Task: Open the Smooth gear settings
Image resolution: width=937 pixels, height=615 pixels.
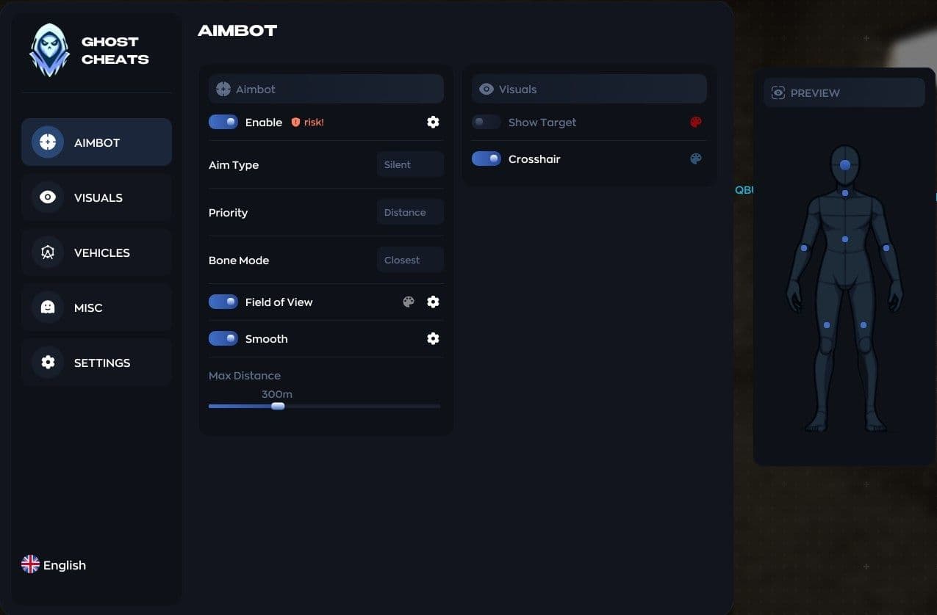Action: pyautogui.click(x=433, y=338)
